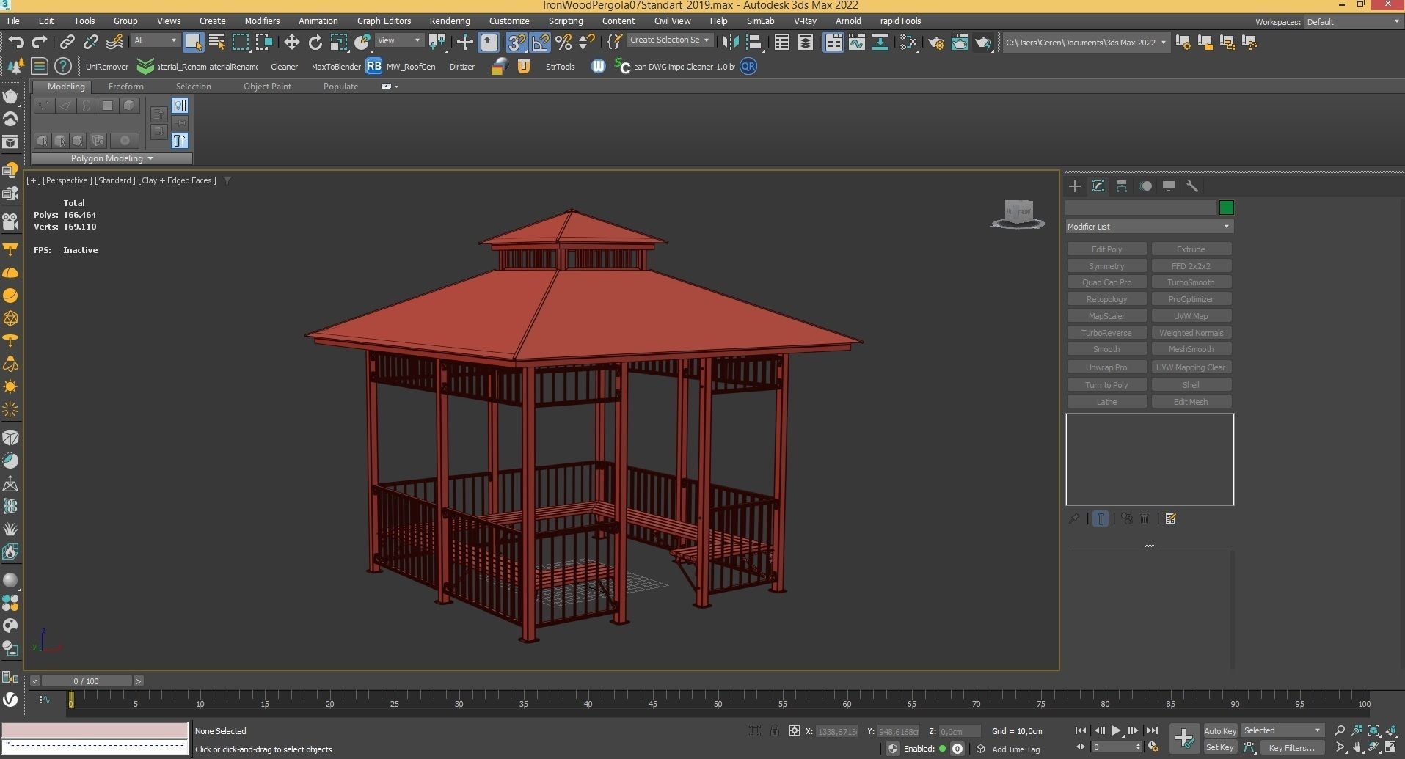Click the X coordinate input field
This screenshot has height=759, width=1405.
pyautogui.click(x=836, y=731)
